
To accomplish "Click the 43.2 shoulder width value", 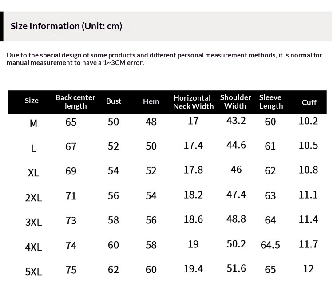I will point(236,121).
